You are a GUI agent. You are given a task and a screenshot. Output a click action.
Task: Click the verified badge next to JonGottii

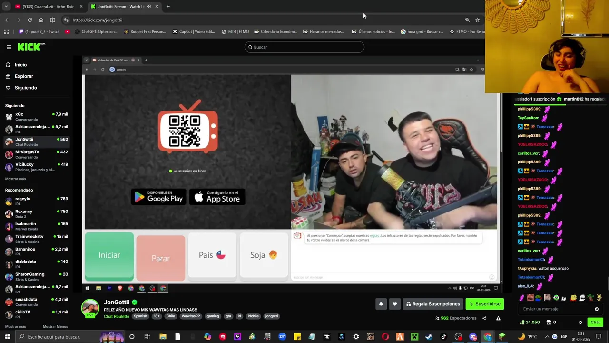[x=135, y=303]
